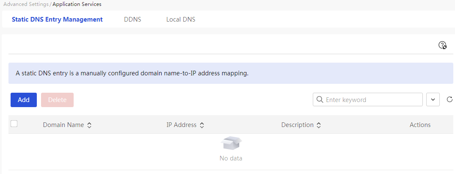The width and height of the screenshot is (455, 174).
Task: Open the help icon at top right
Action: [442, 45]
